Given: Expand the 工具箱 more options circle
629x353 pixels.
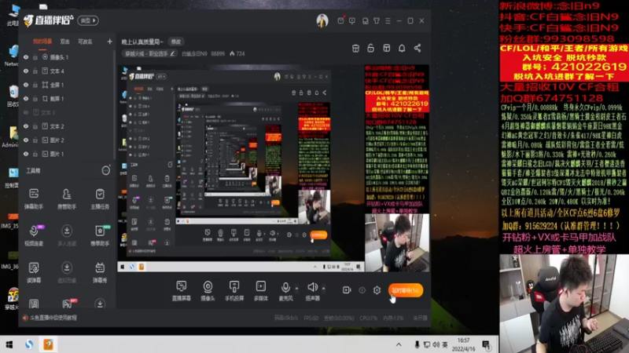Looking at the screenshot, I should (105, 171).
